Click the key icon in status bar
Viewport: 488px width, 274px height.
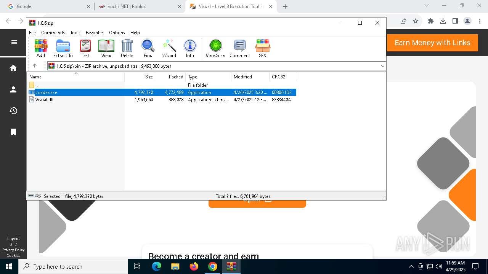pos(38,196)
